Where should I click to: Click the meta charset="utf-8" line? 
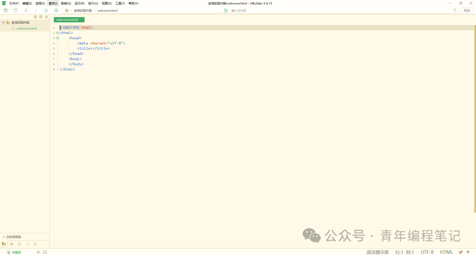[101, 43]
